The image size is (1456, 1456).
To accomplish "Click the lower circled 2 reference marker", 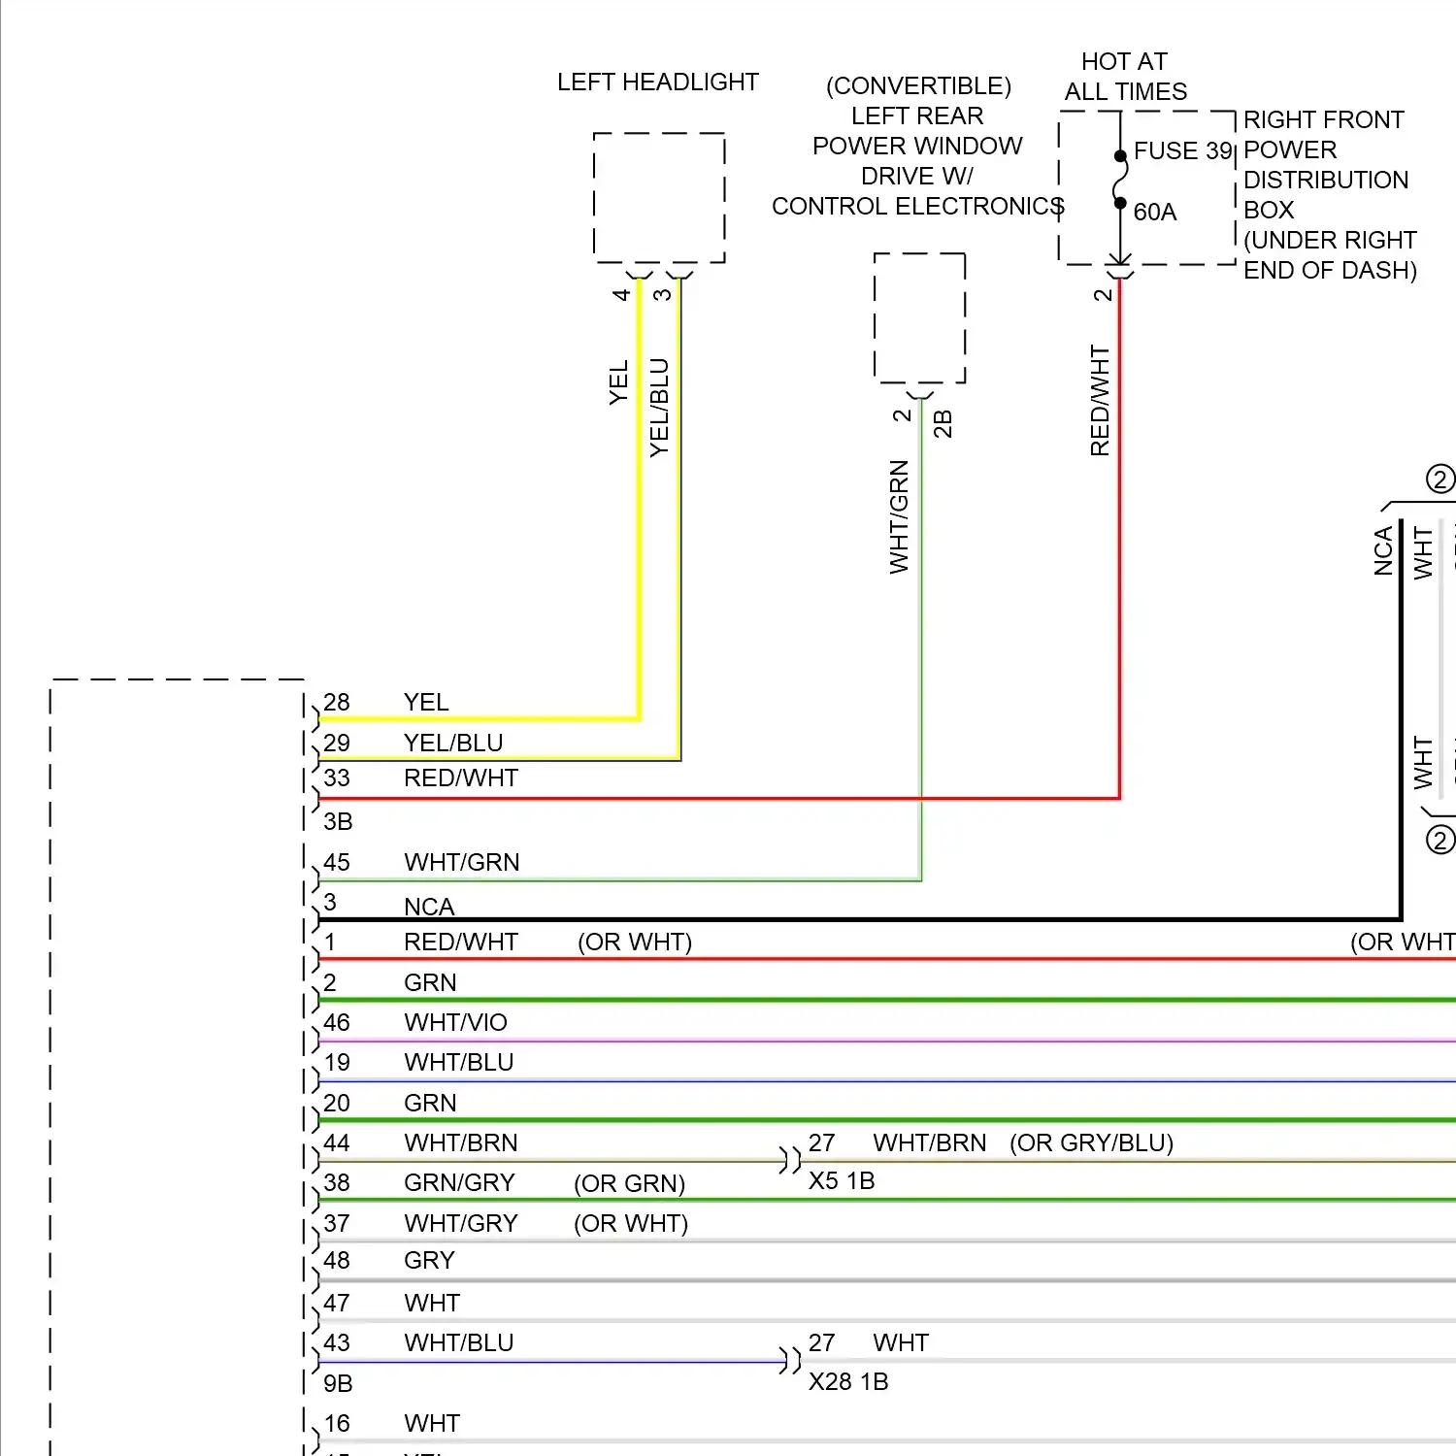I will [x=1440, y=840].
